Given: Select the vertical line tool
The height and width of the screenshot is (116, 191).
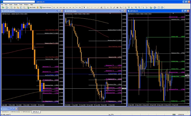Looking at the screenshot, I should click(x=92, y=7).
